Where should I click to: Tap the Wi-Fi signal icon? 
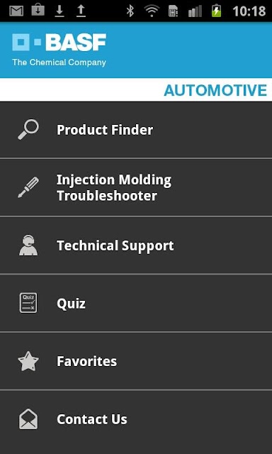(152, 11)
